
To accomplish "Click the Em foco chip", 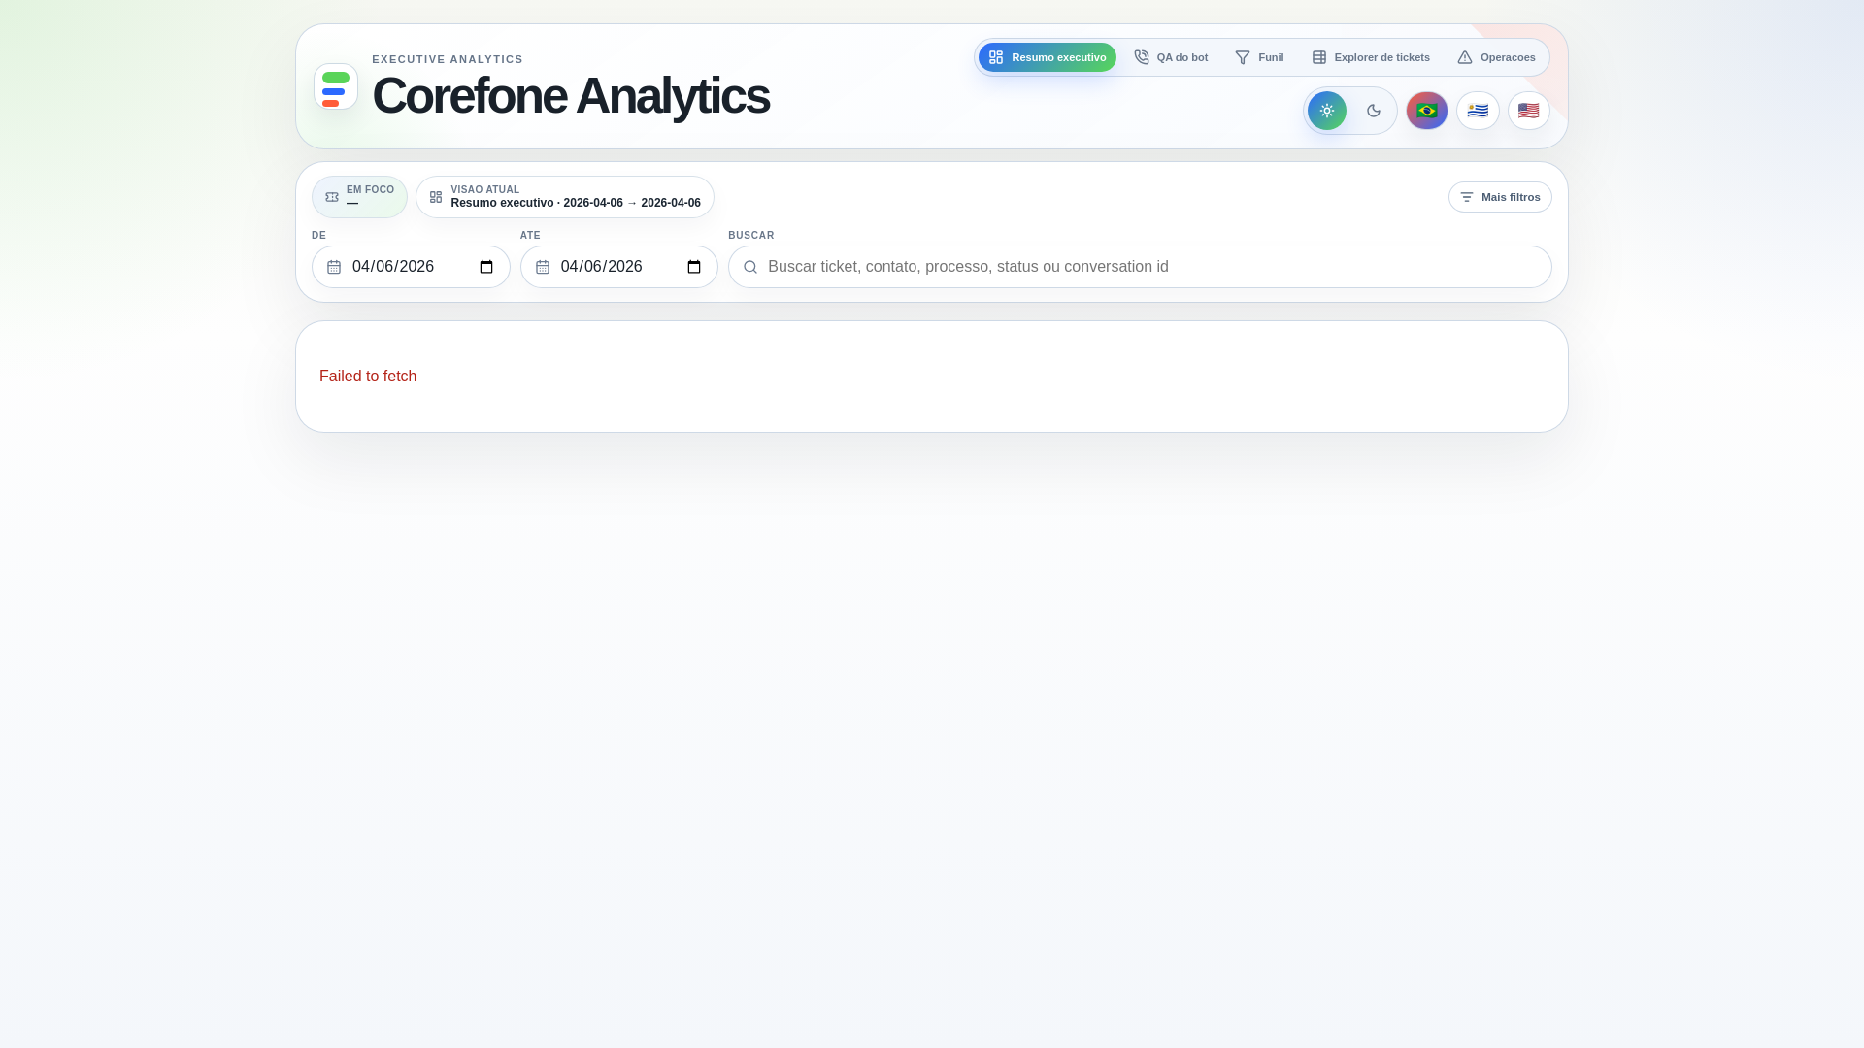I will 359,197.
